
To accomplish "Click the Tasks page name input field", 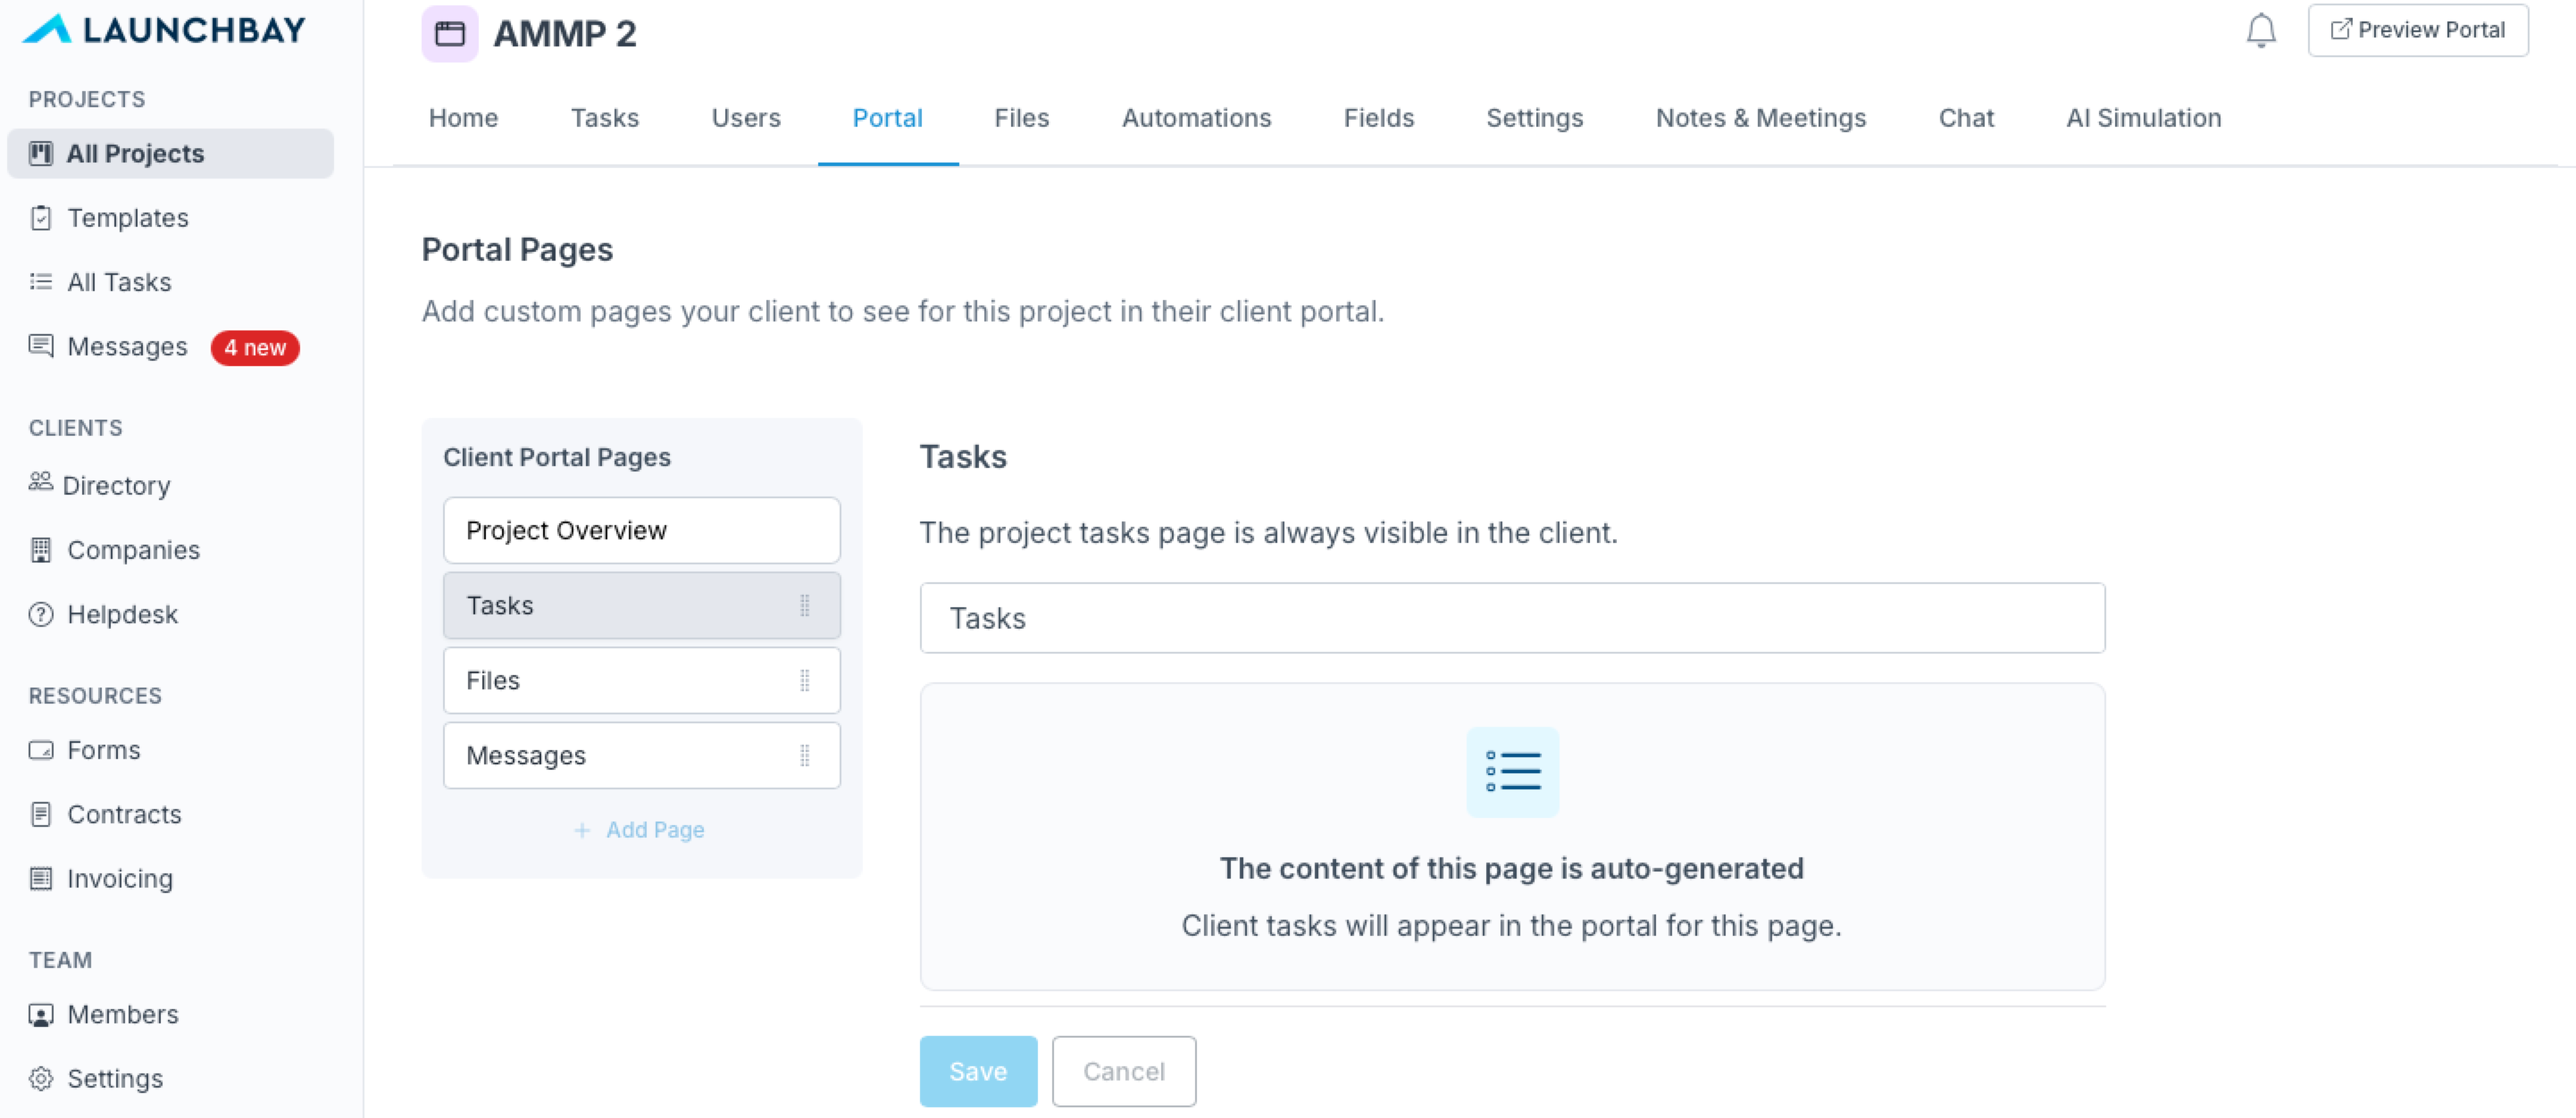I will 1511,618.
